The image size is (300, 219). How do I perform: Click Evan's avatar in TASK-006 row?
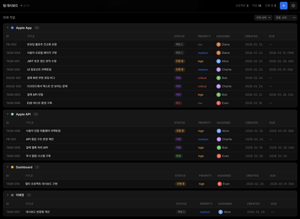(218, 103)
